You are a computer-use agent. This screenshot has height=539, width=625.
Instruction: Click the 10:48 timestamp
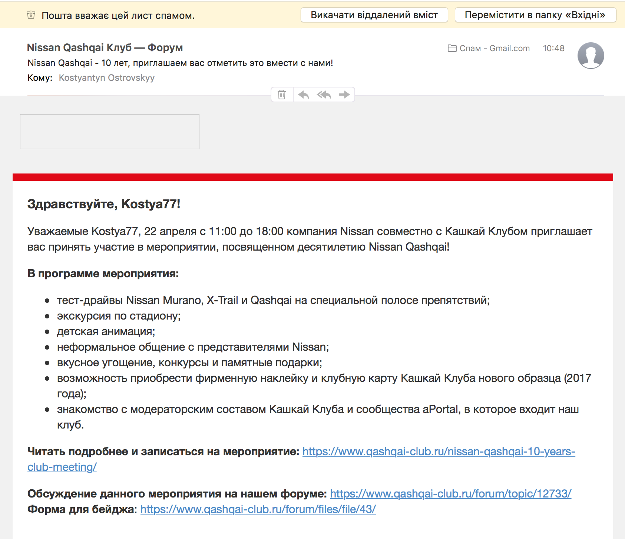tap(553, 48)
